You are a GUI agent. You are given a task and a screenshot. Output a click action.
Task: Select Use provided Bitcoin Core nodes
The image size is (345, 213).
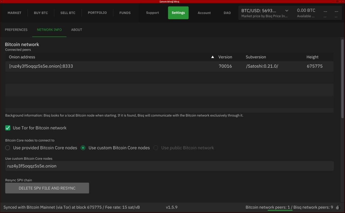coord(8,148)
